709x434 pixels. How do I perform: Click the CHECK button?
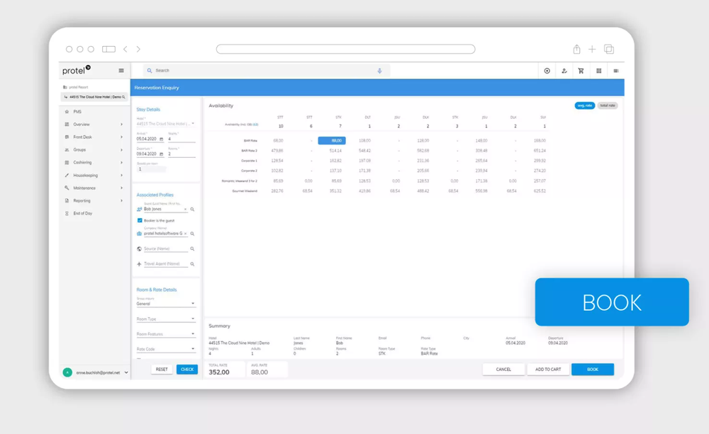[x=187, y=370]
